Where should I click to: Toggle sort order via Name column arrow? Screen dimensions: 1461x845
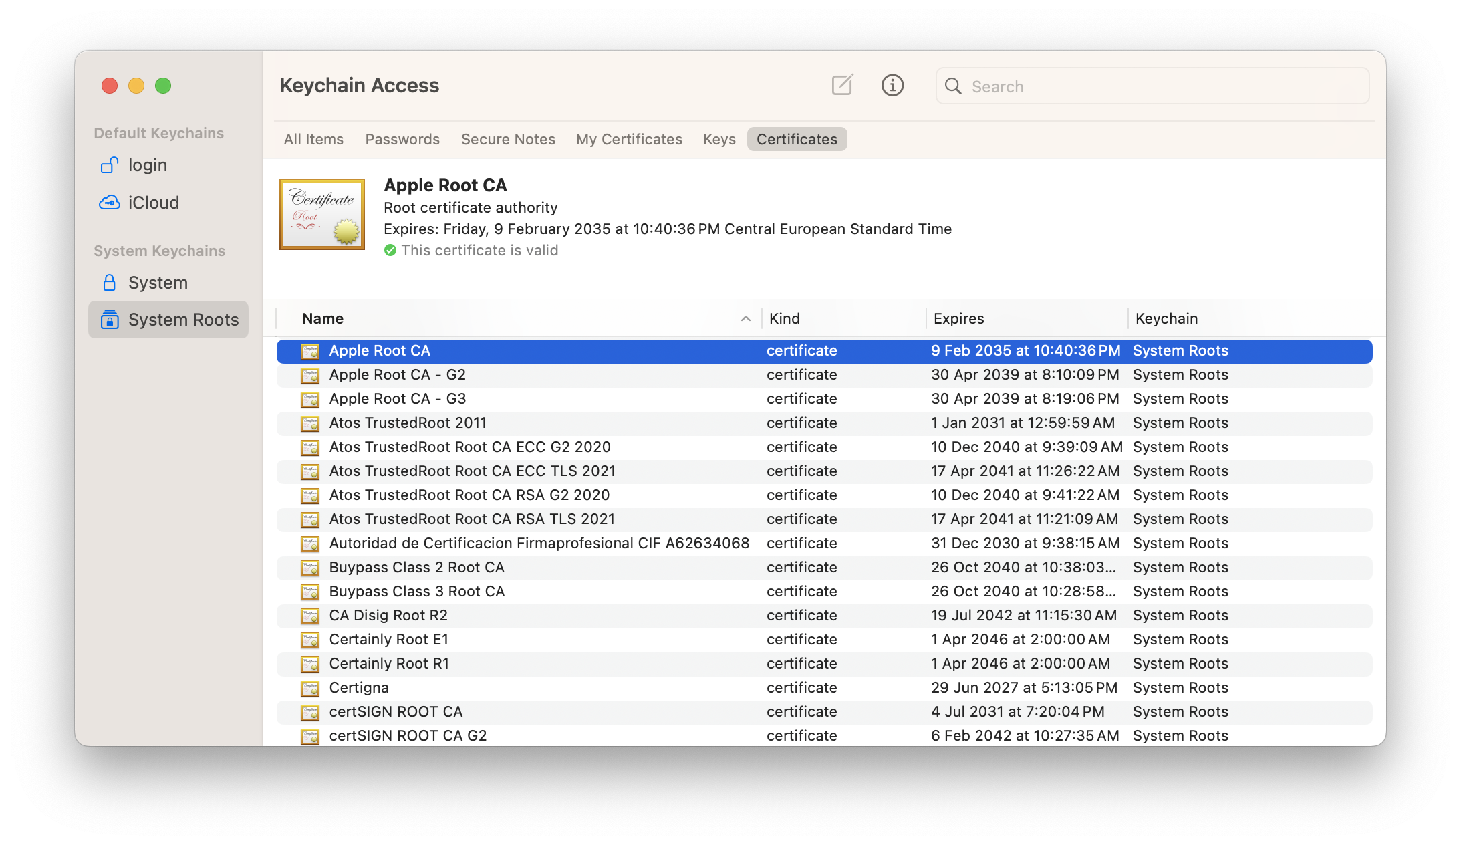(745, 319)
